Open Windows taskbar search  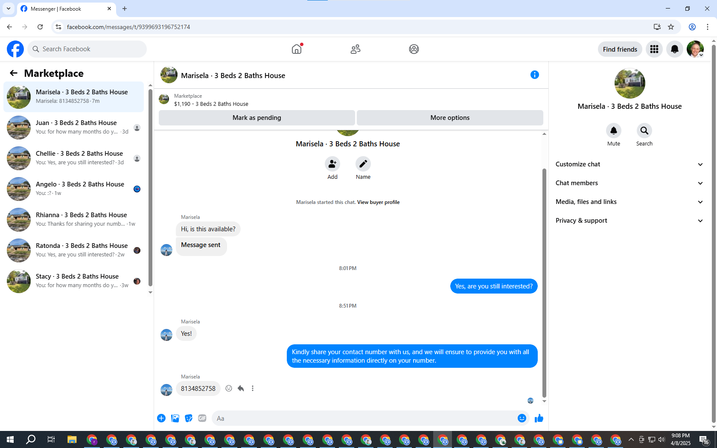click(31, 439)
